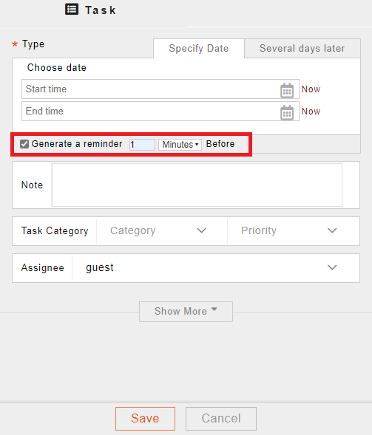Click the Priority dropdown chevron arrow
The width and height of the screenshot is (372, 435).
pyautogui.click(x=332, y=230)
